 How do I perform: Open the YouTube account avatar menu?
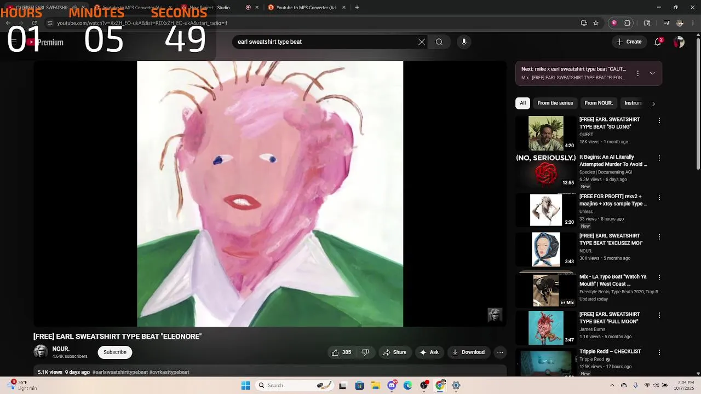click(679, 42)
